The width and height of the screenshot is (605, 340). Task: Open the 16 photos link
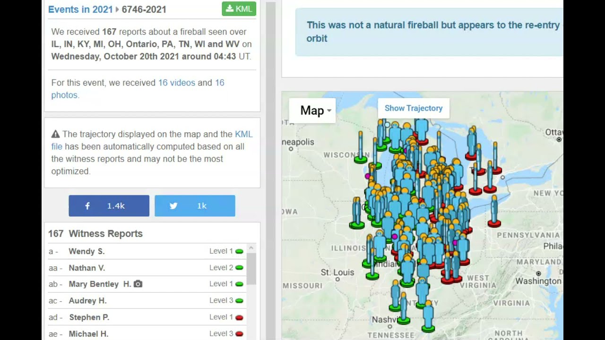138,89
